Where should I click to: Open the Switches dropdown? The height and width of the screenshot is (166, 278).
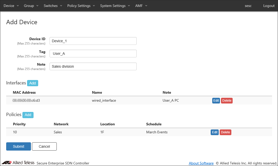click(x=53, y=6)
